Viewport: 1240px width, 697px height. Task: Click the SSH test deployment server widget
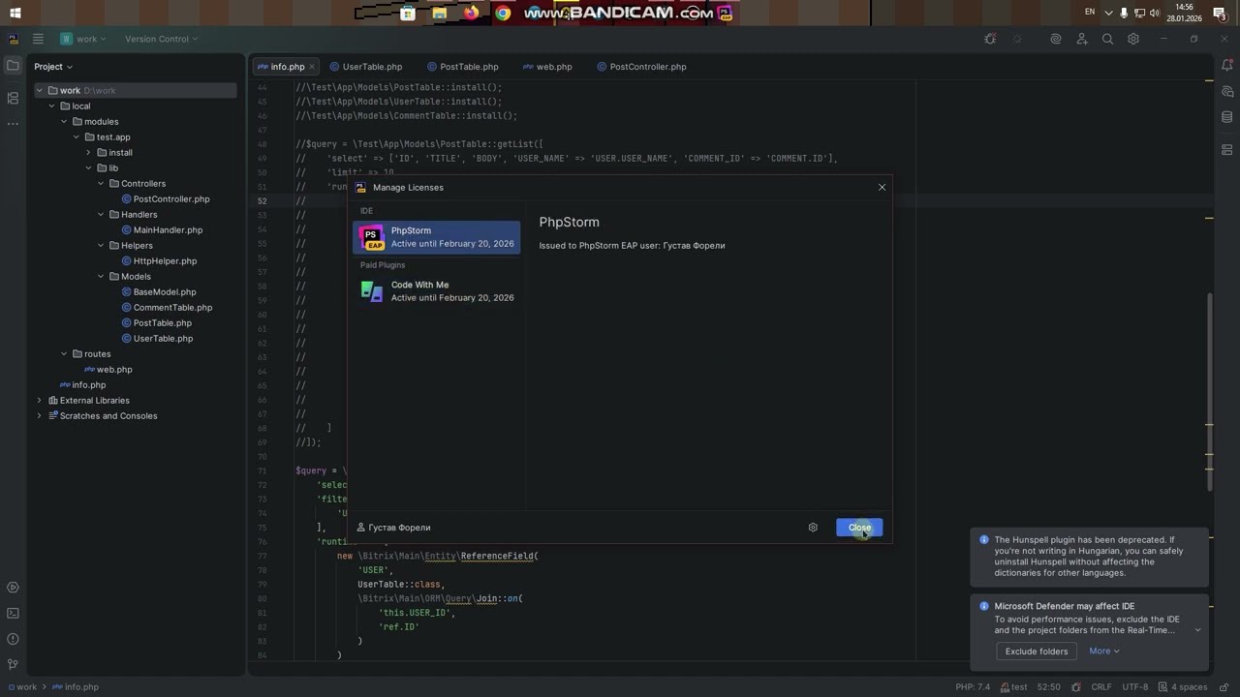point(1013,687)
